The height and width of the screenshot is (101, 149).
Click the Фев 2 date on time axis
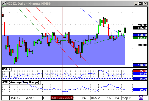click(95, 98)
